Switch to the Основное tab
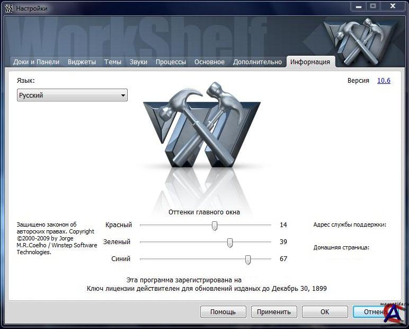Image resolution: width=409 pixels, height=329 pixels. pyautogui.click(x=209, y=62)
